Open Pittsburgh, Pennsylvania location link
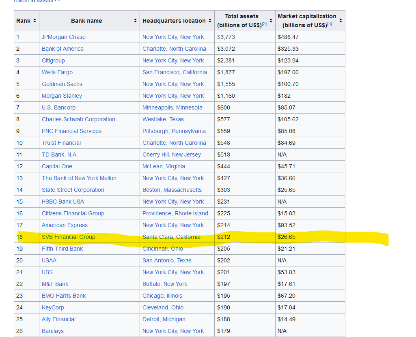 [174, 131]
